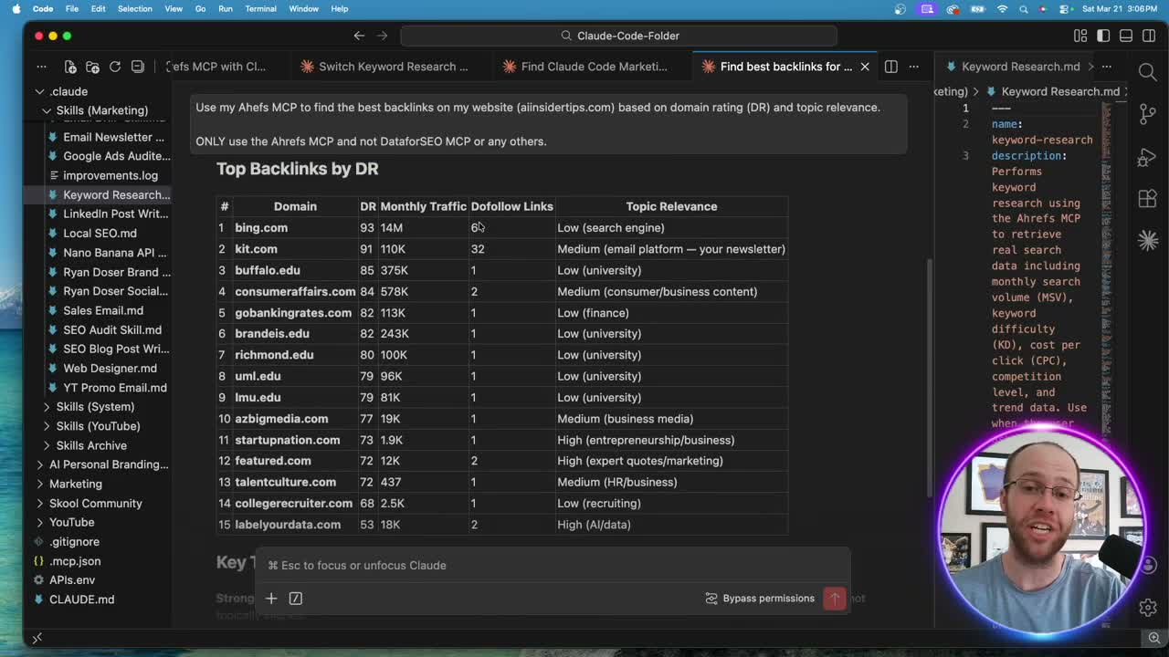The image size is (1169, 657).
Task: Close the Find best backlinks tab
Action: [x=865, y=67]
